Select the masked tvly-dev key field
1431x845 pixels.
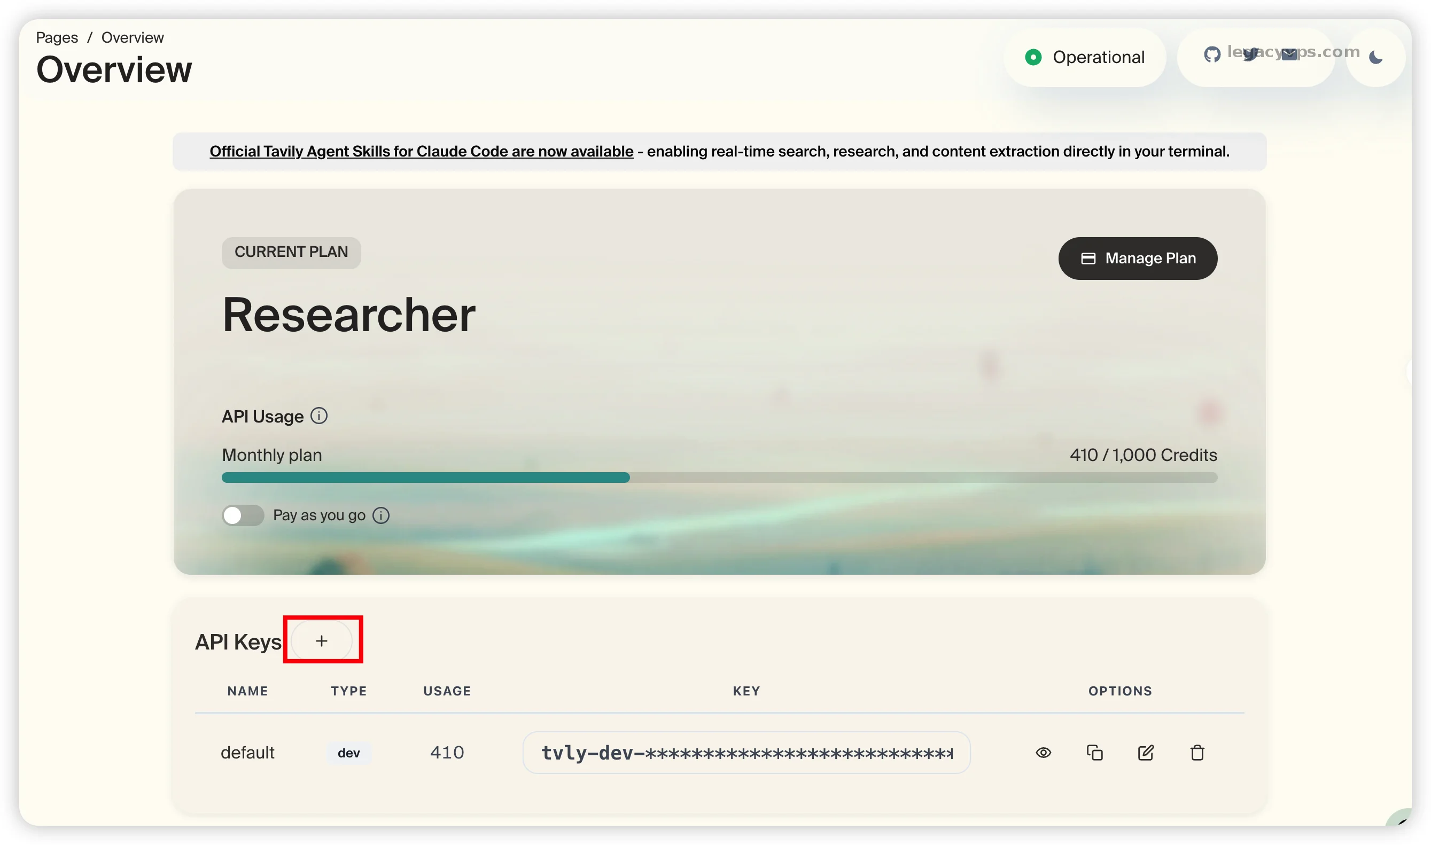(x=746, y=752)
